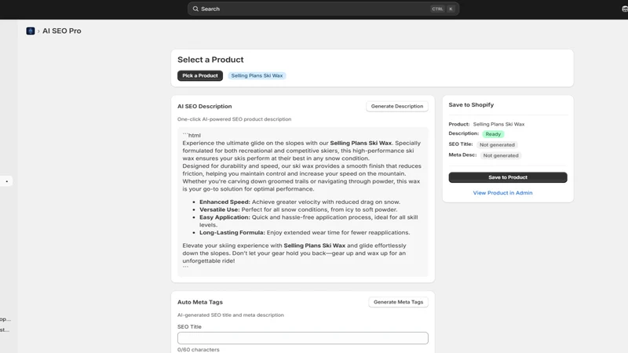
Task: Click the SEO Title Not generated badge
Action: [x=497, y=145]
